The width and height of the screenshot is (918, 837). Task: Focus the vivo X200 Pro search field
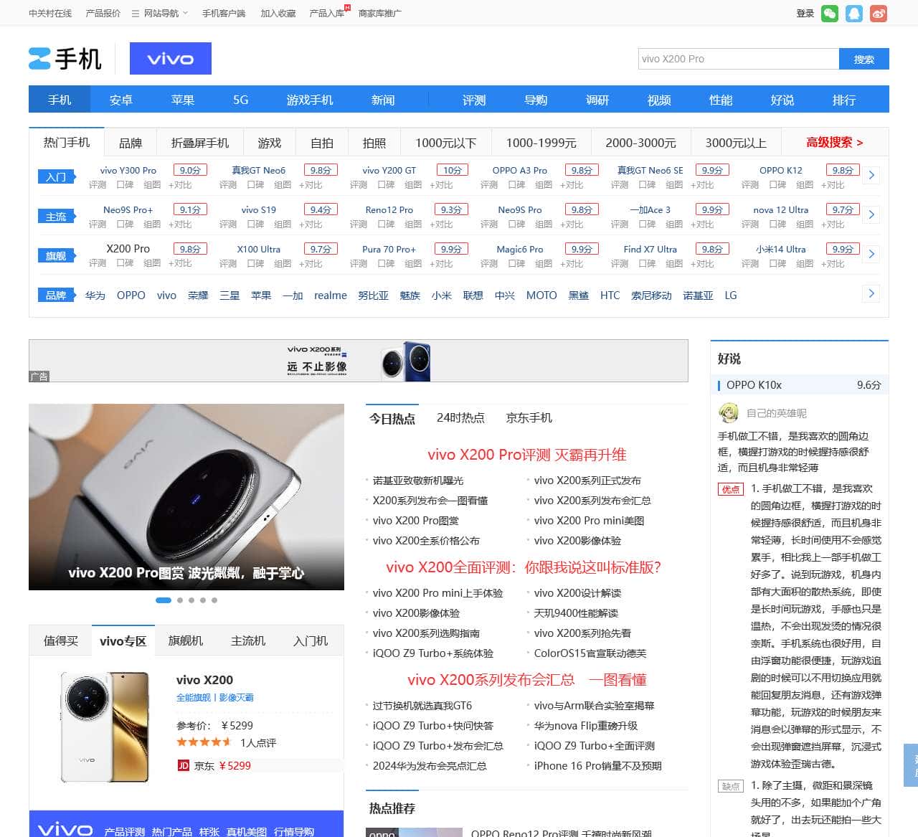(x=739, y=59)
